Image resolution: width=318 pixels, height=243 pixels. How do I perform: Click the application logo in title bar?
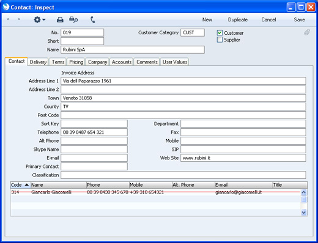[x=6, y=7]
